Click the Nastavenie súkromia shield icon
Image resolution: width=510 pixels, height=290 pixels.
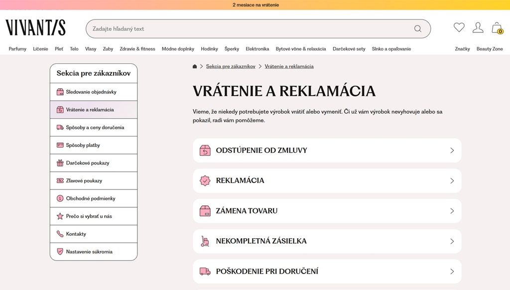pos(60,252)
